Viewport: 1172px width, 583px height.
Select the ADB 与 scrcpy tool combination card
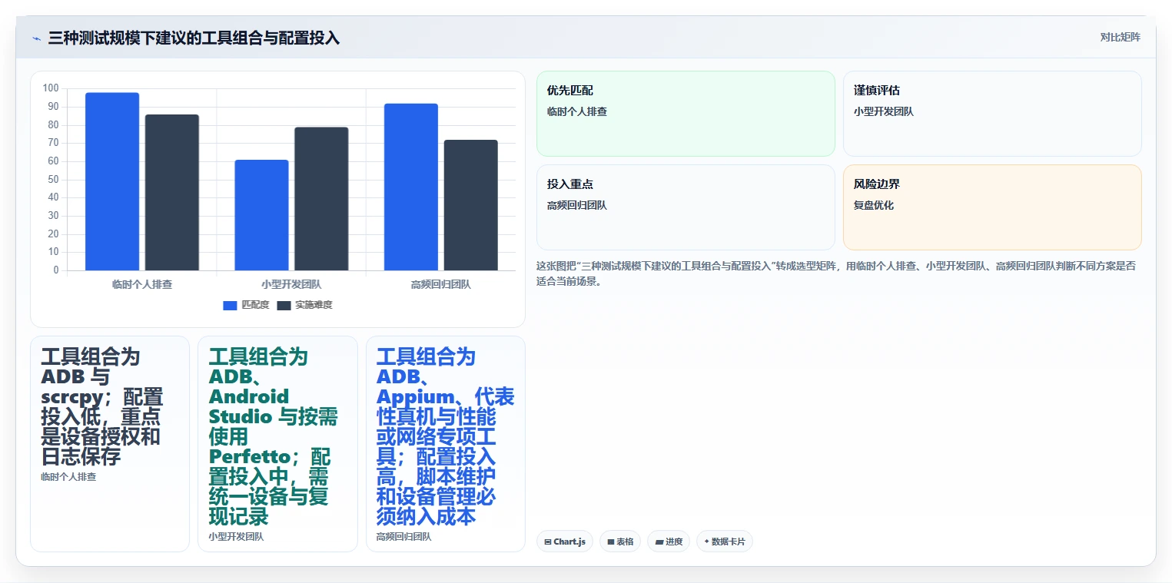pos(110,444)
